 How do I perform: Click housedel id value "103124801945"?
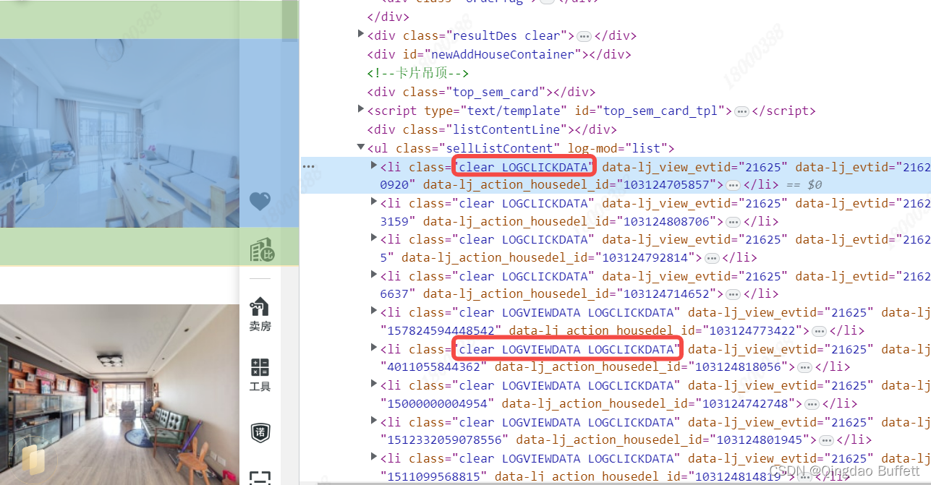pos(759,439)
